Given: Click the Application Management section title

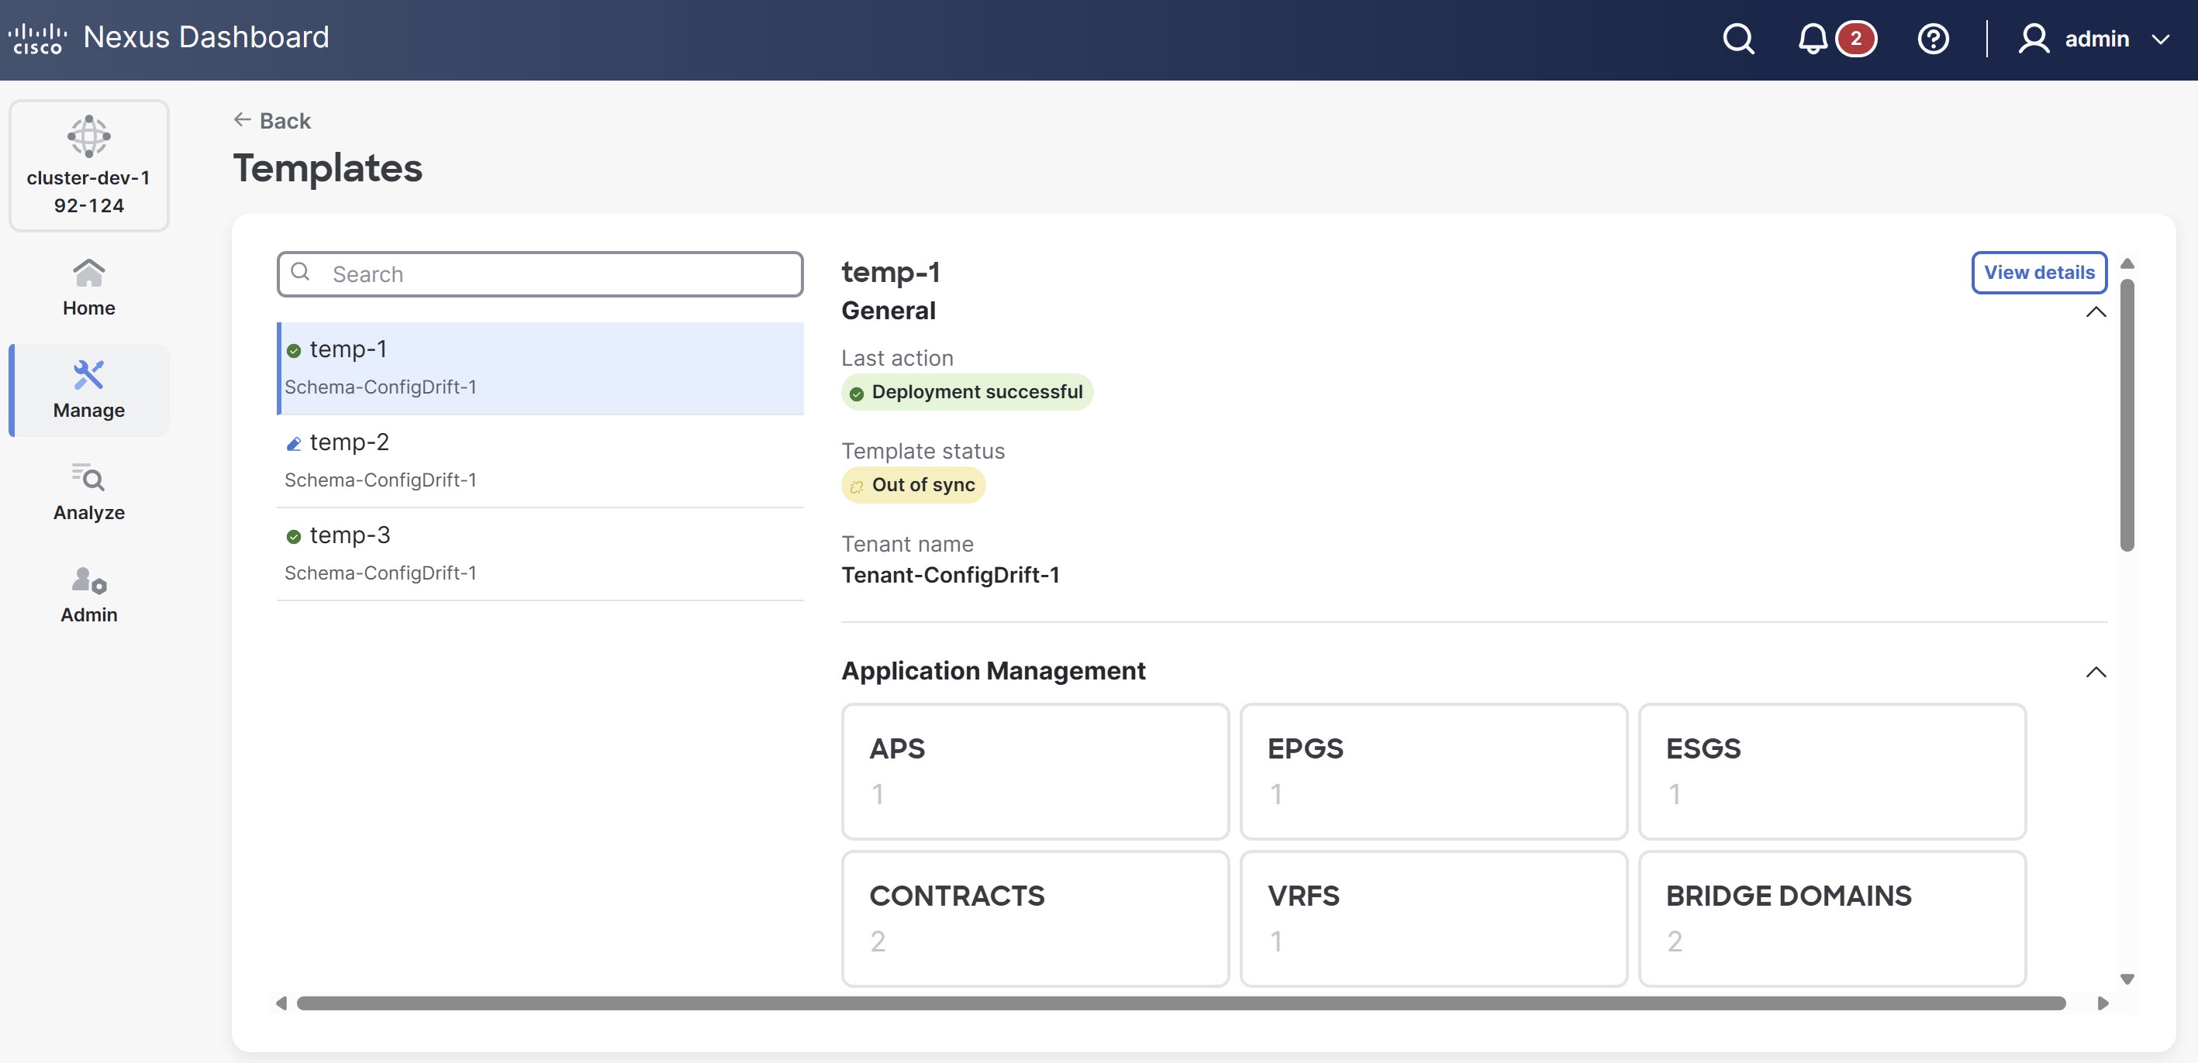Looking at the screenshot, I should click(x=993, y=671).
